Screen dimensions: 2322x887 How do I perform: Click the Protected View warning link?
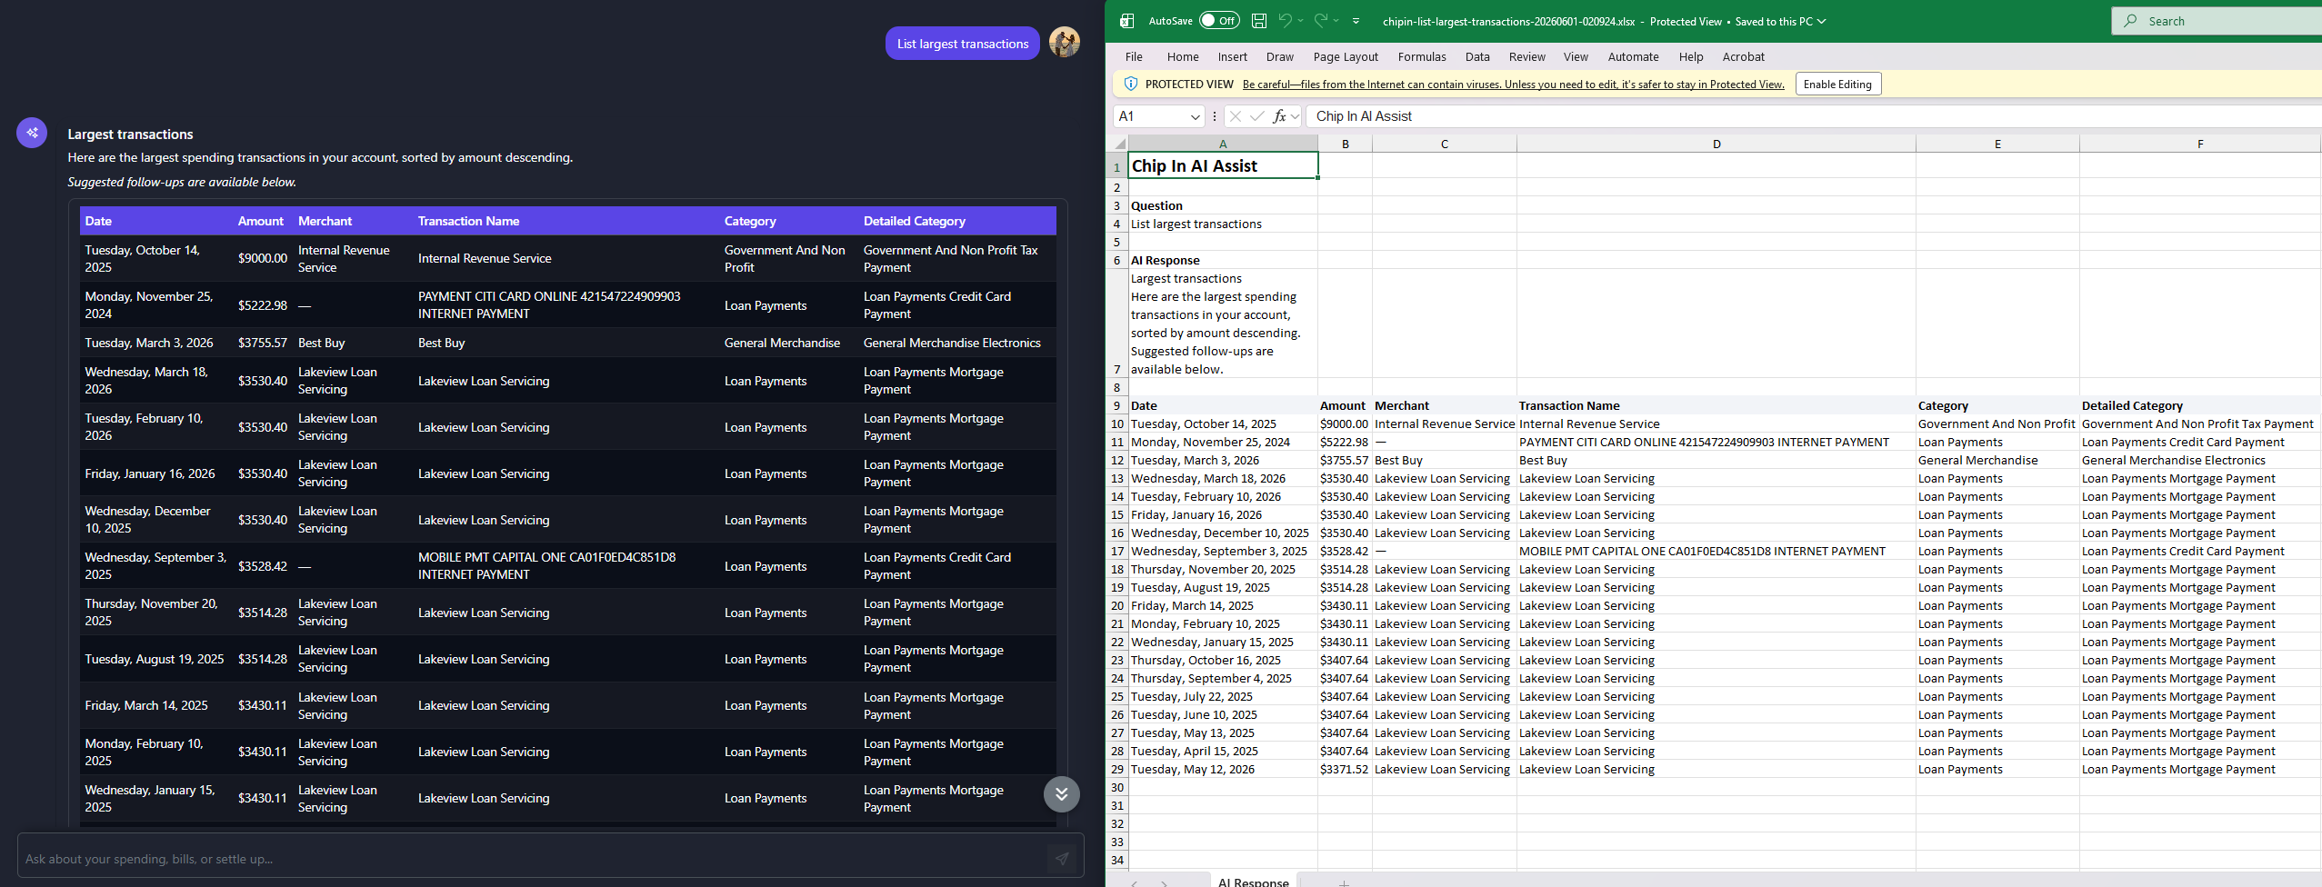pyautogui.click(x=1513, y=85)
